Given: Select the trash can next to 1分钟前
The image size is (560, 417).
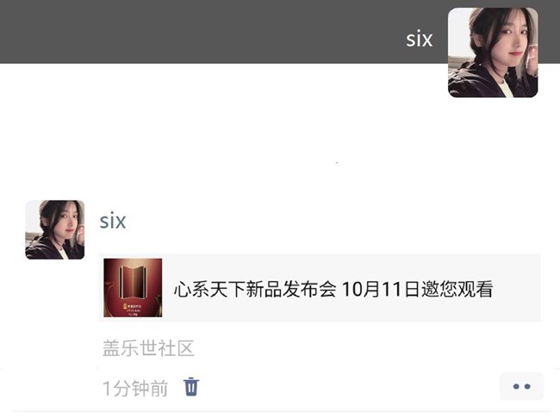Looking at the screenshot, I should click(x=191, y=387).
